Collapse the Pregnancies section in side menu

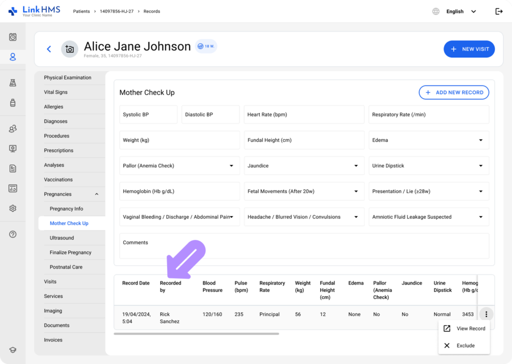tap(96, 194)
